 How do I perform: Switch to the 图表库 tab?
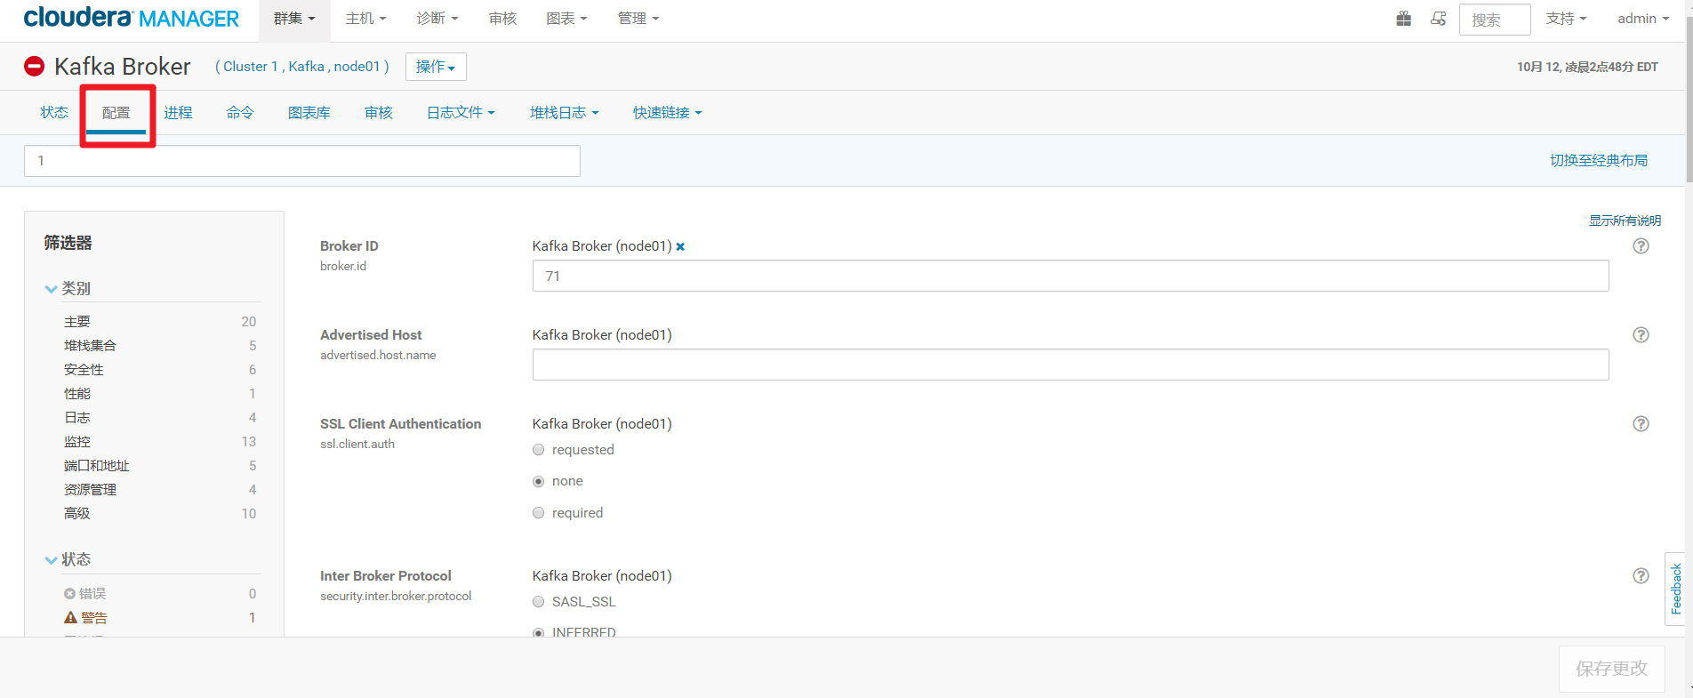point(309,113)
